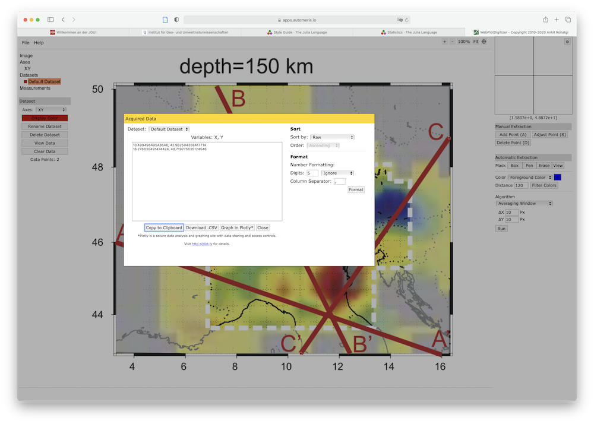This screenshot has width=594, height=424.
Task: Select Default Dataset in the tree
Action: tap(45, 81)
